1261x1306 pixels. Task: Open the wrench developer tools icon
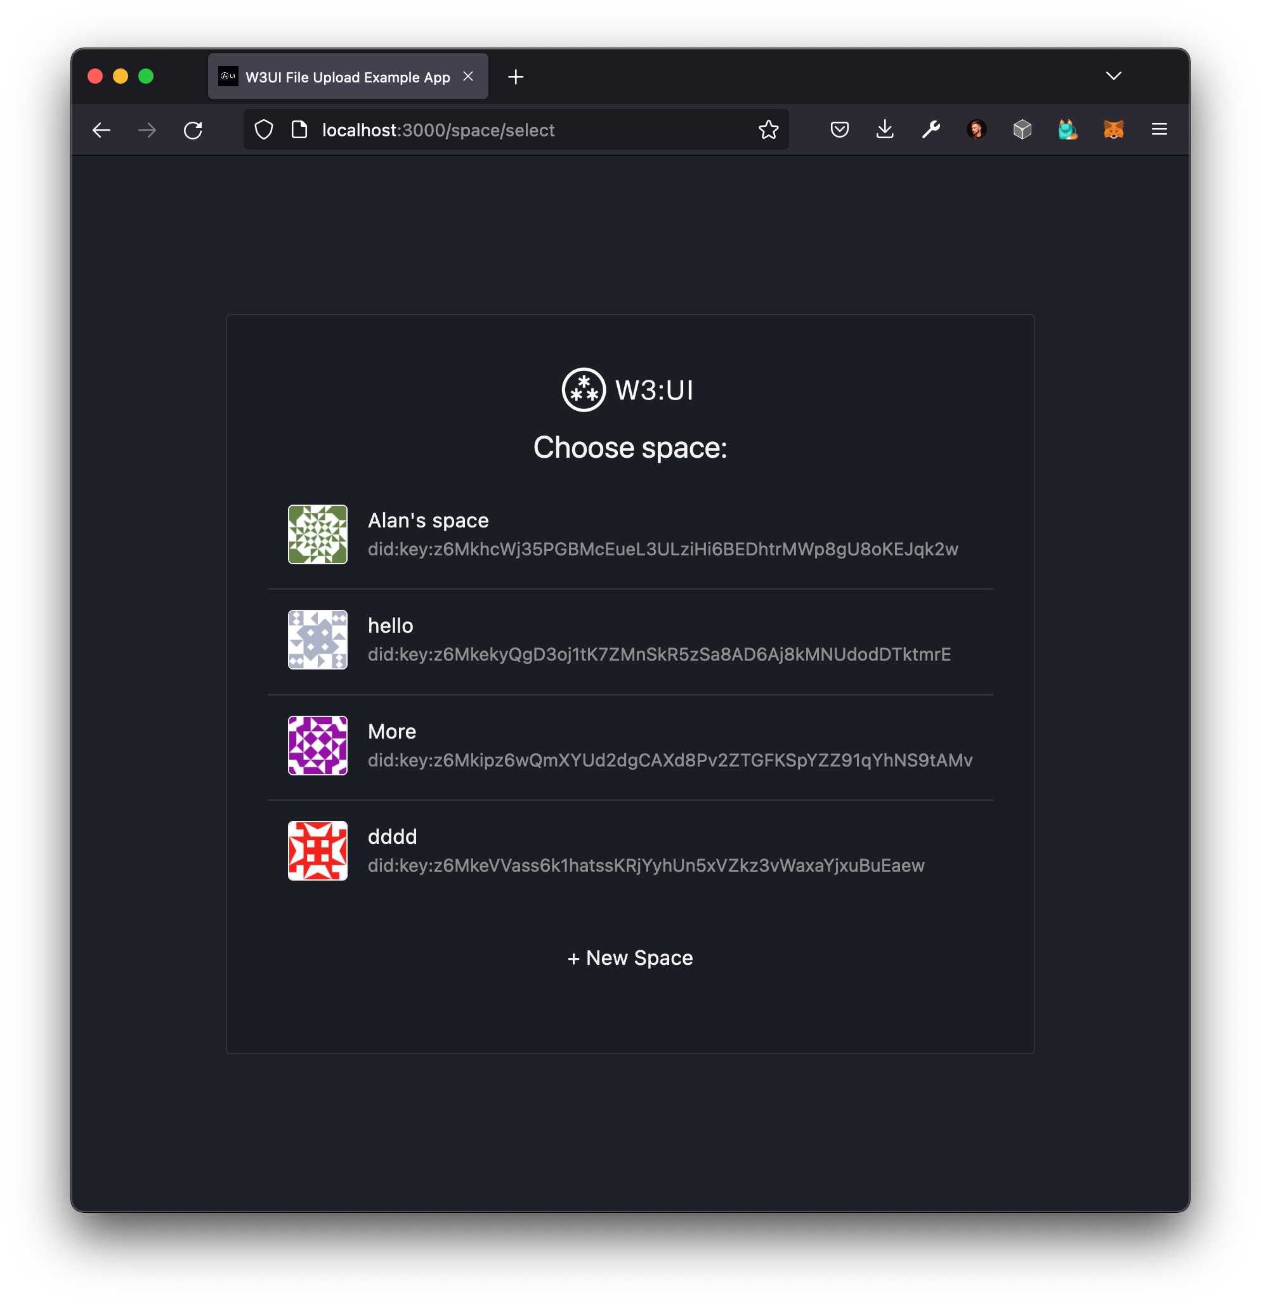click(931, 130)
